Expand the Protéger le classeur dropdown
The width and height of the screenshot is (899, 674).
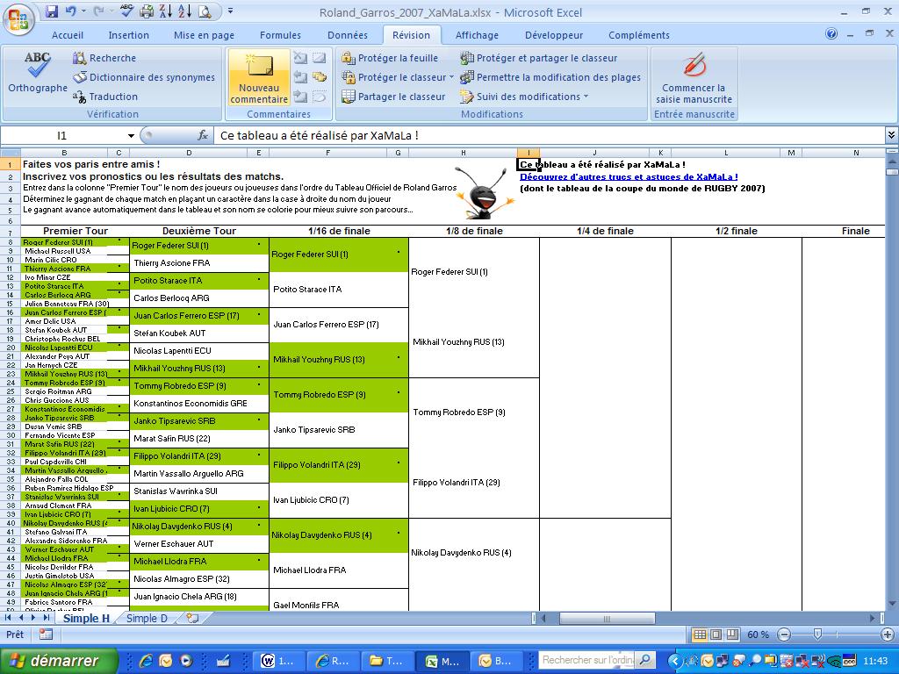tap(451, 77)
